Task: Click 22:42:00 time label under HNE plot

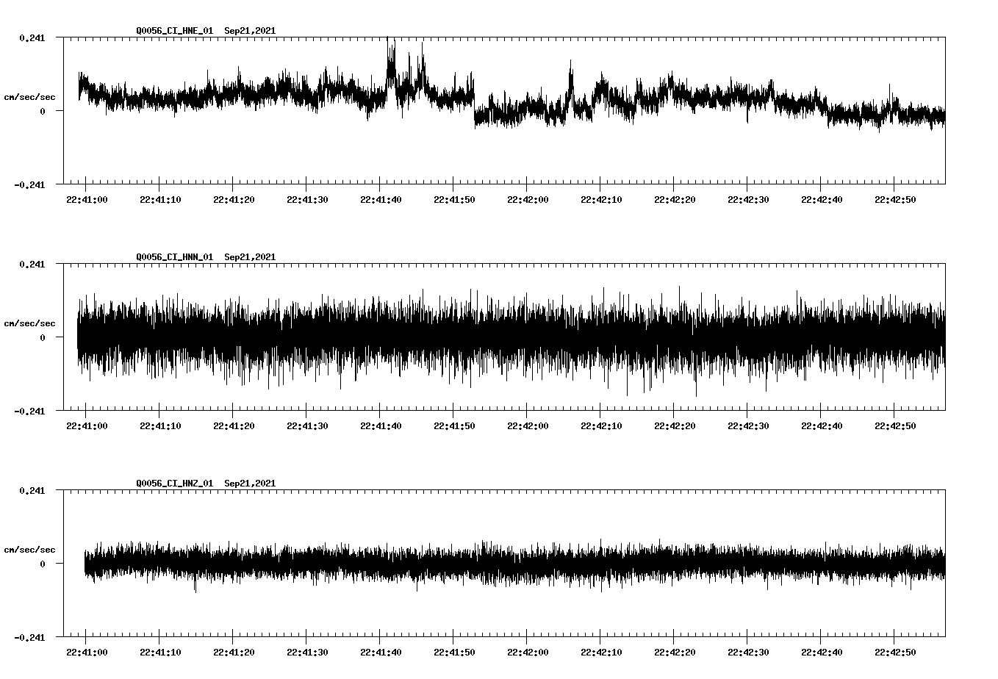Action: [x=528, y=199]
